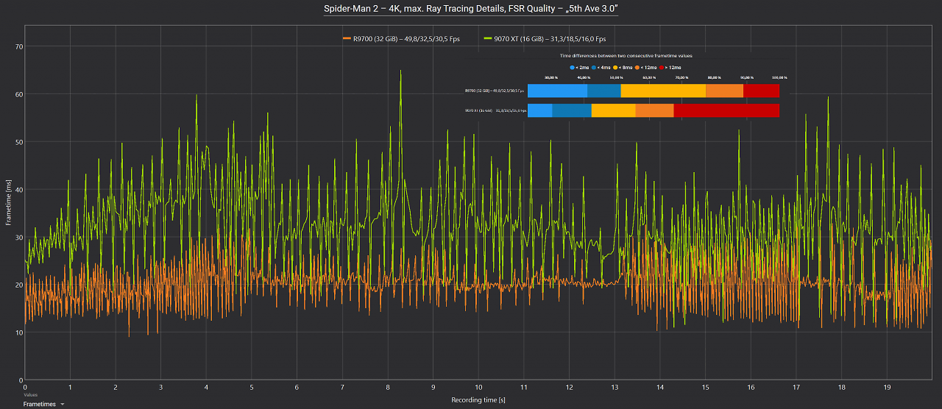Click the y-axis tick label '60'
Viewport: 942px width, 409px height.
pos(18,94)
